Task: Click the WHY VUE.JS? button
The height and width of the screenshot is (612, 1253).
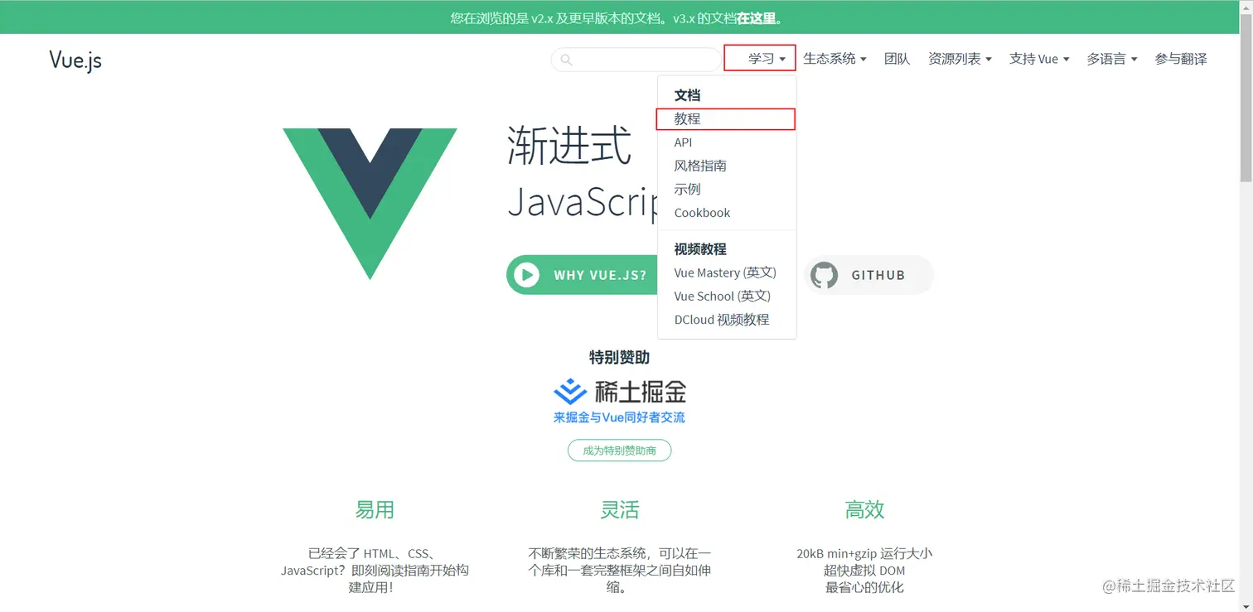Action: 582,275
